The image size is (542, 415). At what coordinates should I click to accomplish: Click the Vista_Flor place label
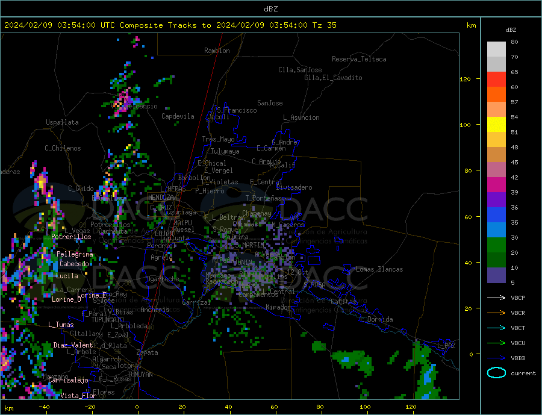click(78, 395)
